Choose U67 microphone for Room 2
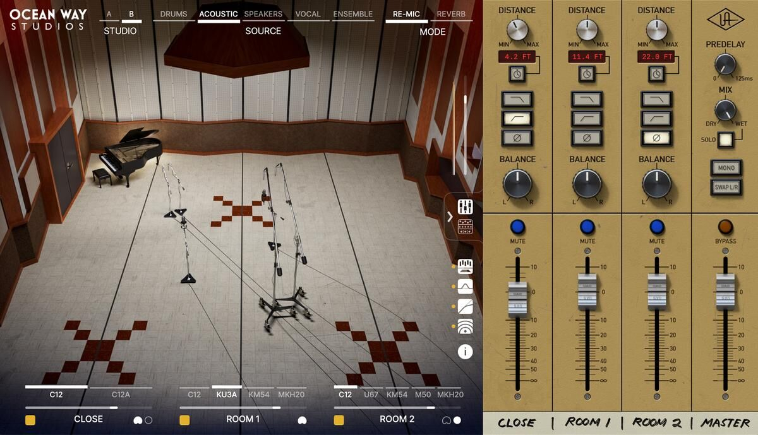The width and height of the screenshot is (758, 435). [x=371, y=395]
